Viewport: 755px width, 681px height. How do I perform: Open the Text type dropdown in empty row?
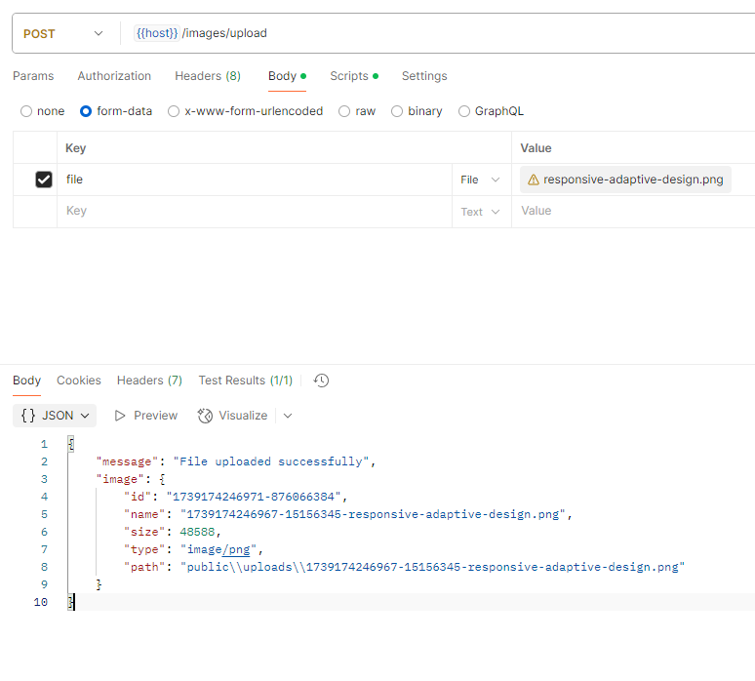click(x=481, y=212)
